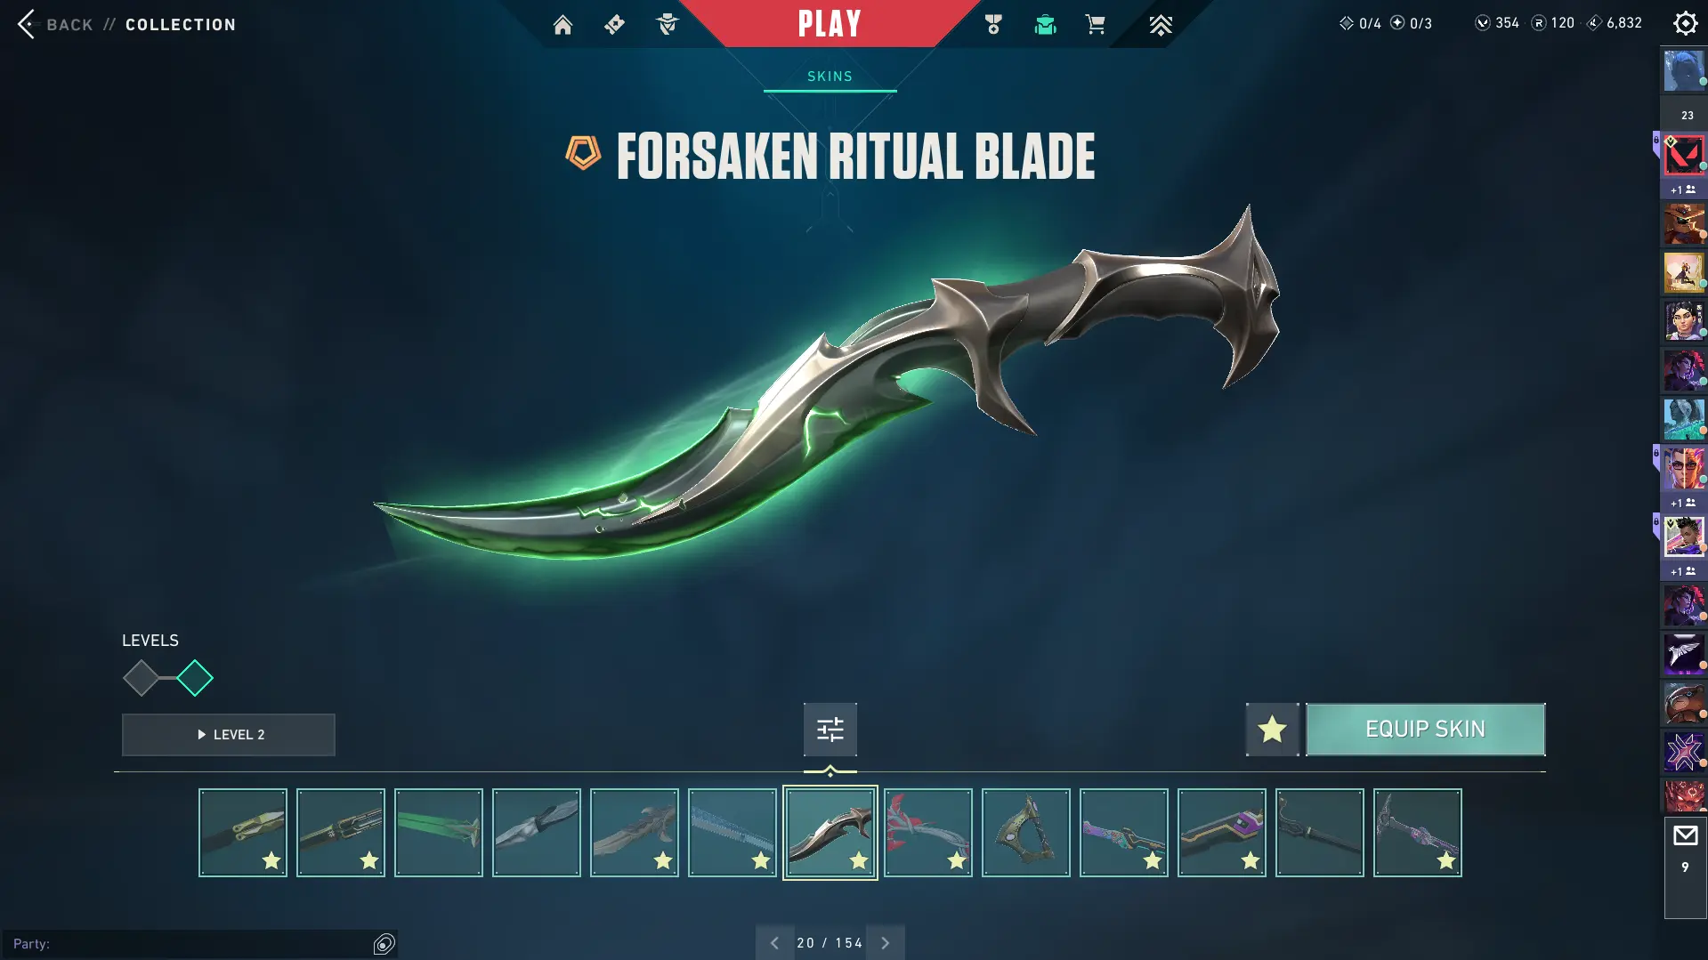The image size is (1708, 960).
Task: Select the SKINS tab
Action: [x=830, y=77]
